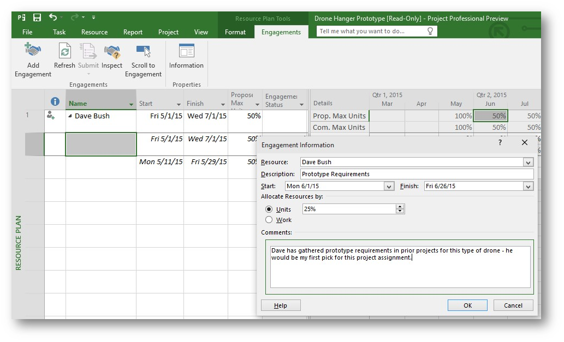Viewport: 564px width, 342px height.
Task: Open the File menu
Action: [27, 32]
